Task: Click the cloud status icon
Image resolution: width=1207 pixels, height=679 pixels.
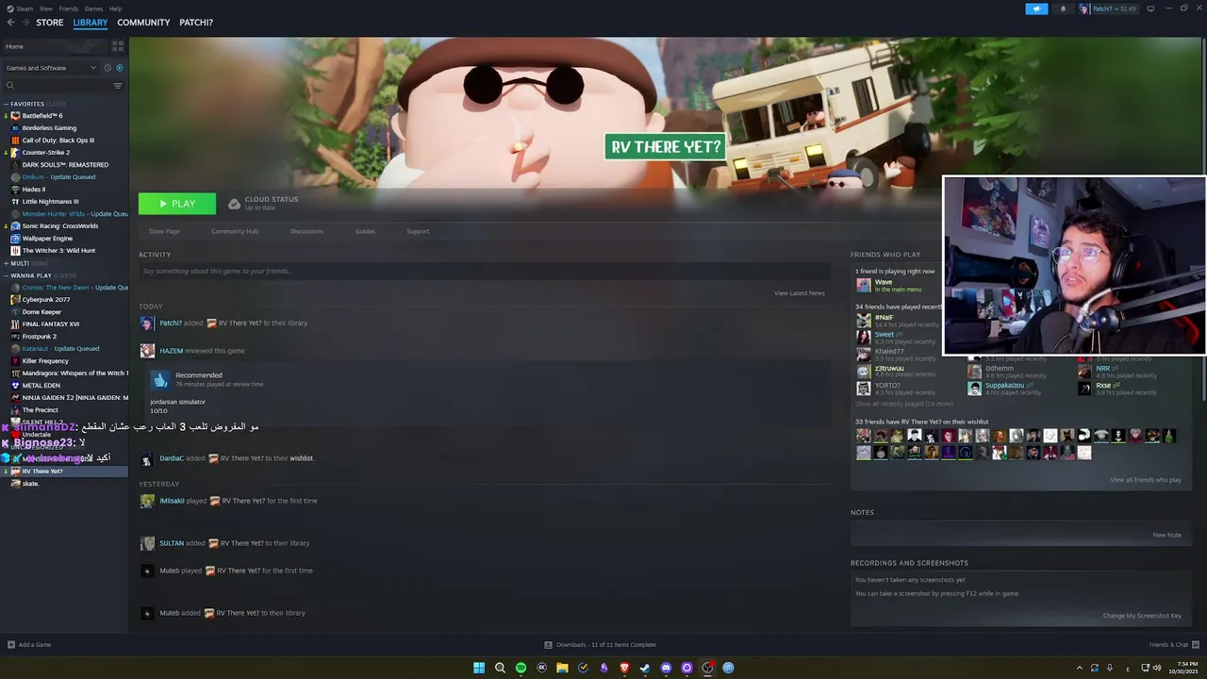Action: point(234,204)
